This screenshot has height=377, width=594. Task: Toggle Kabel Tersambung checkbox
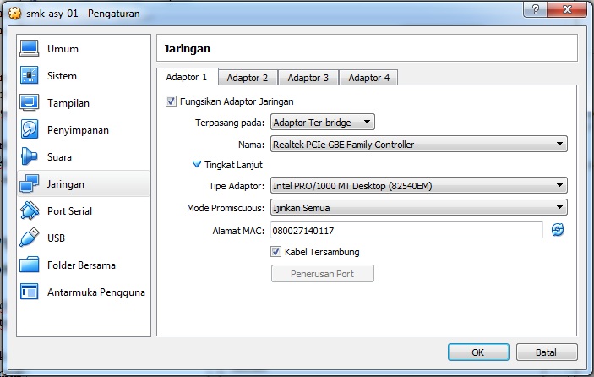[x=275, y=252]
